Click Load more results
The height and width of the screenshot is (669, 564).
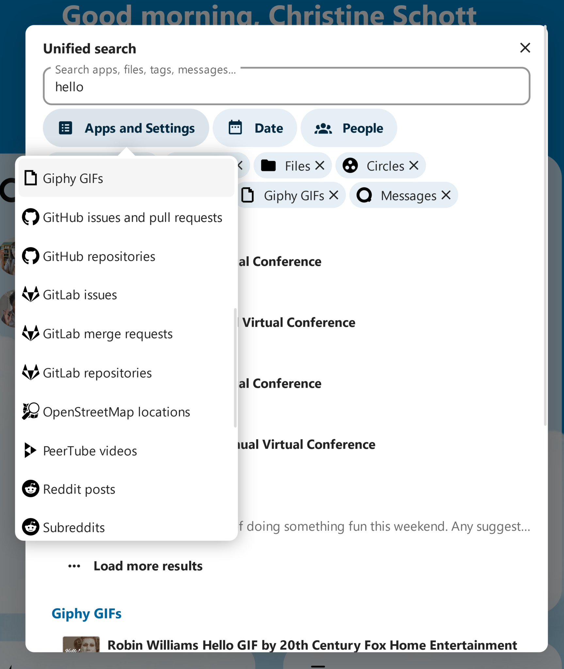pyautogui.click(x=148, y=566)
